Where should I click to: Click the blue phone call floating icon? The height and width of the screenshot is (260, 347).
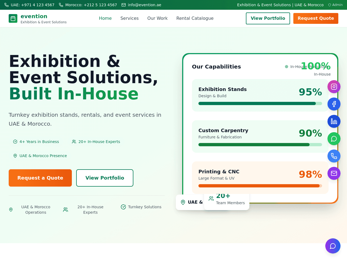334,156
